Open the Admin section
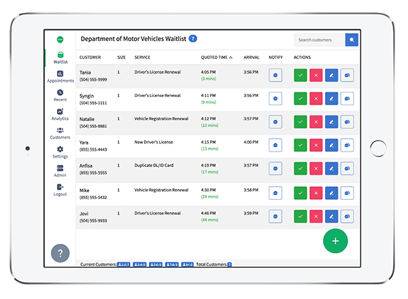 [x=60, y=171]
